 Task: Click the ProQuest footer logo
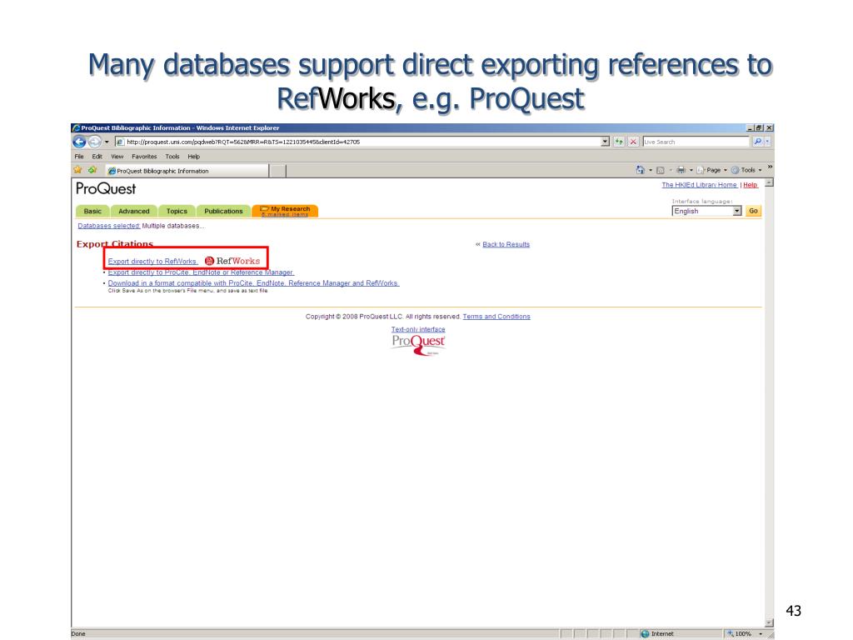tap(418, 345)
